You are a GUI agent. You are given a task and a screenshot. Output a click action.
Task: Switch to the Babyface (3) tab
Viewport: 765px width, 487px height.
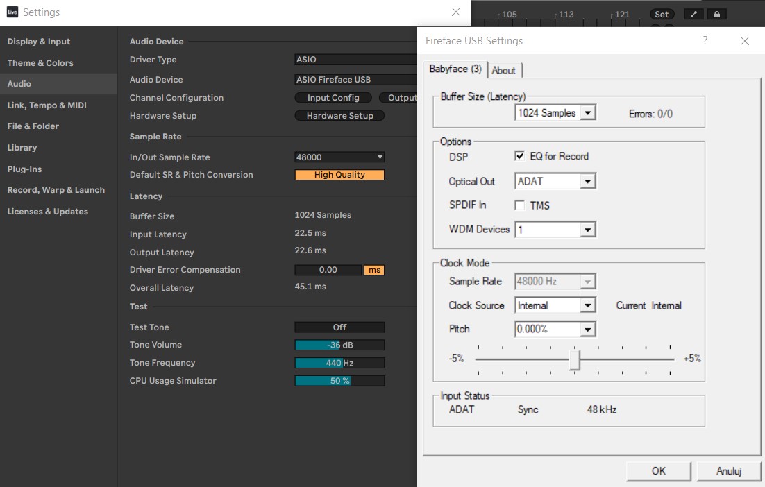click(455, 69)
